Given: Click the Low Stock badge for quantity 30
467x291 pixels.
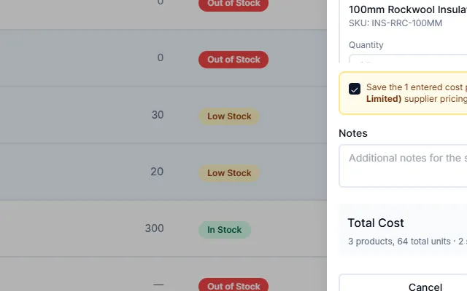Looking at the screenshot, I should 229,116.
